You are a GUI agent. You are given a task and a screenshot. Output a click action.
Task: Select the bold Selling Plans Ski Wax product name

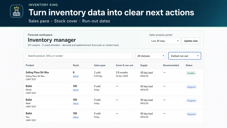pos(37,73)
